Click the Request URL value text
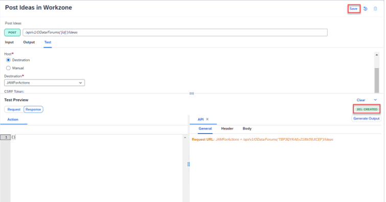Image resolution: width=386 pixels, height=202 pixels. click(x=274, y=140)
